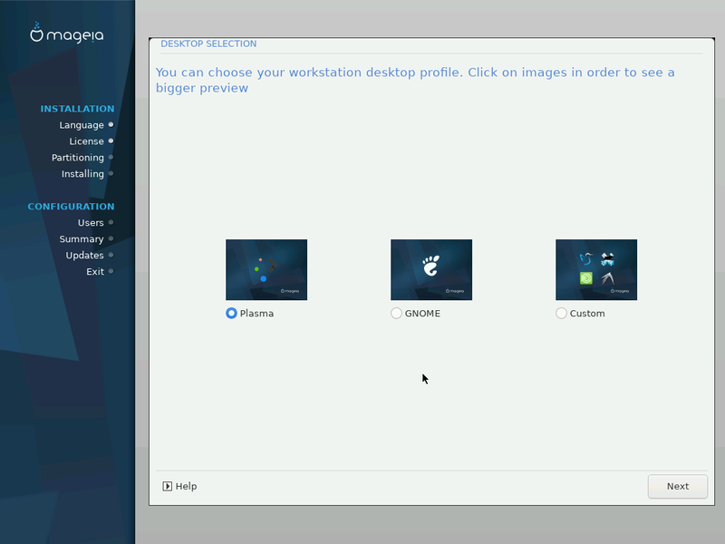Click the DESKTOP SELECTION heading

[x=208, y=44]
